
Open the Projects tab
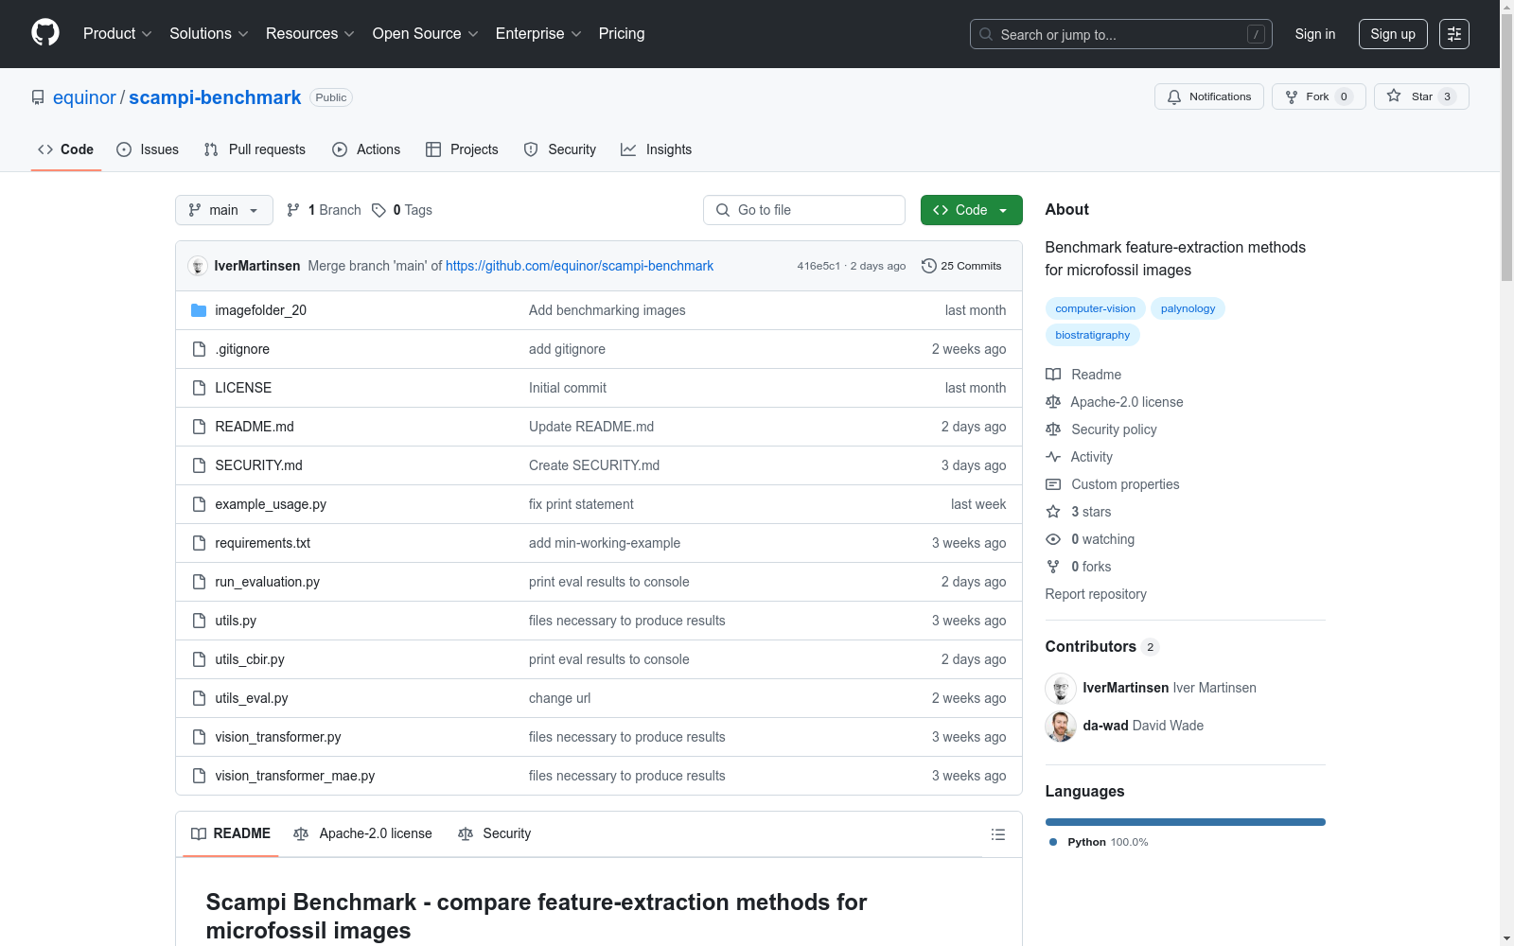(x=462, y=149)
